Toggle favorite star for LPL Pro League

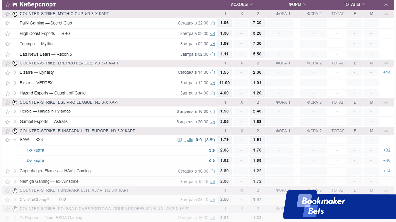click(8, 63)
